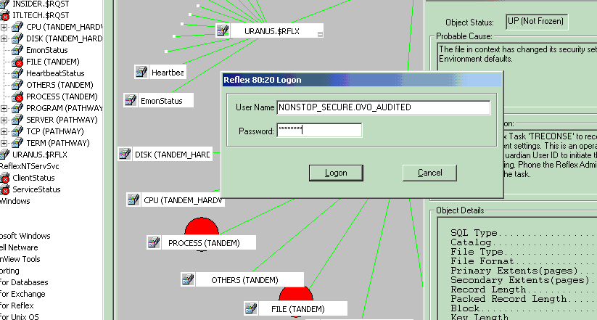This screenshot has height=320, width=597.
Task: Click the EmonStatus map node icon
Action: tap(131, 100)
